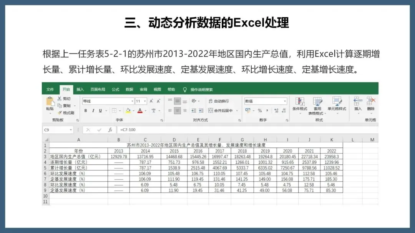415x233 pixels.
Task: Click cell containing 85.30
Action: [331, 190]
